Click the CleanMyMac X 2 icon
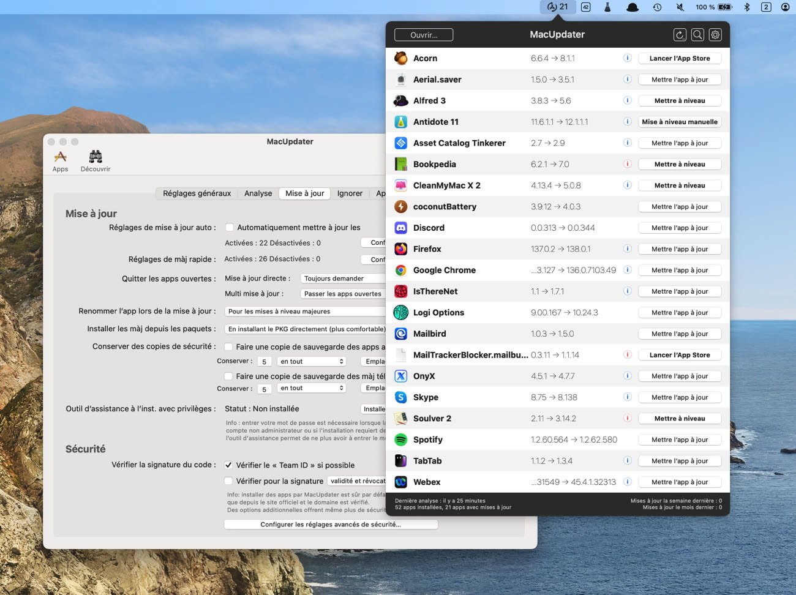 (x=401, y=185)
